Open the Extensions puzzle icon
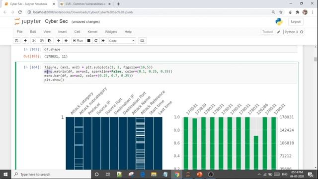The image size is (318, 179). click(x=298, y=12)
